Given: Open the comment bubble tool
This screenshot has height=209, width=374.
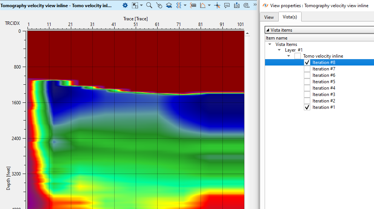Looking at the screenshot, I should point(227,5).
